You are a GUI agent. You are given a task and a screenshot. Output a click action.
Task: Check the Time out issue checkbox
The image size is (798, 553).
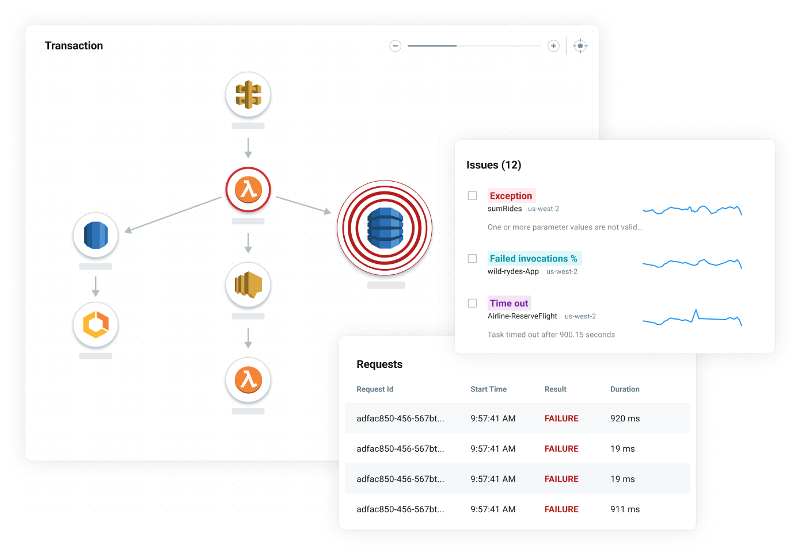point(472,304)
